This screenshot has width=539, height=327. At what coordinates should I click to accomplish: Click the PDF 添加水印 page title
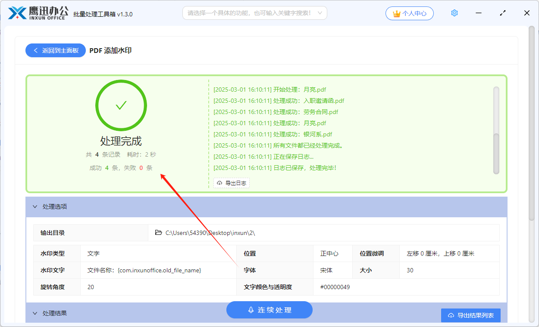point(110,50)
